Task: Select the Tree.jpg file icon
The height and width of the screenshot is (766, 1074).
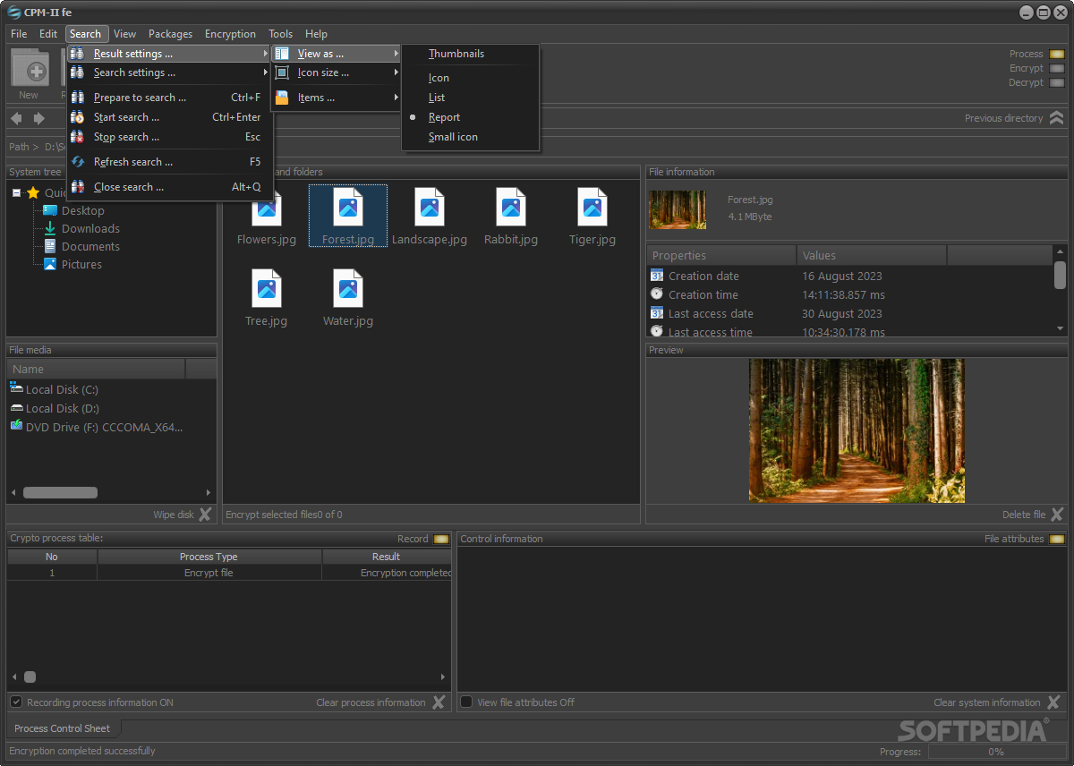Action: (x=267, y=288)
